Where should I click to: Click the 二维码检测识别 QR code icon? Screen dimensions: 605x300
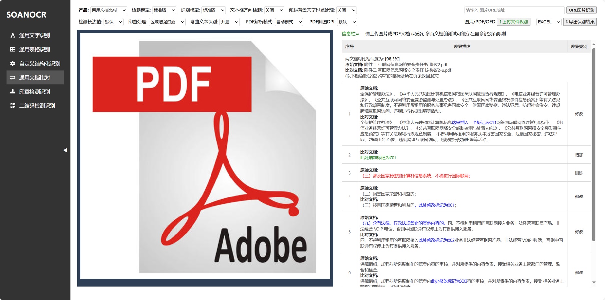[13, 106]
